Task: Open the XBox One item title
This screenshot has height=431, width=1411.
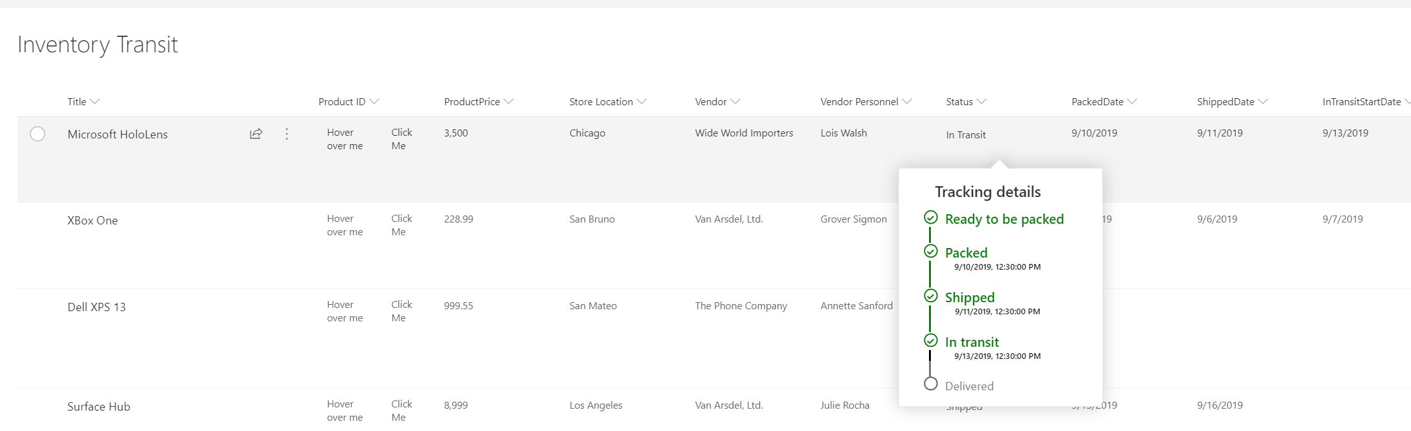Action: coord(92,221)
